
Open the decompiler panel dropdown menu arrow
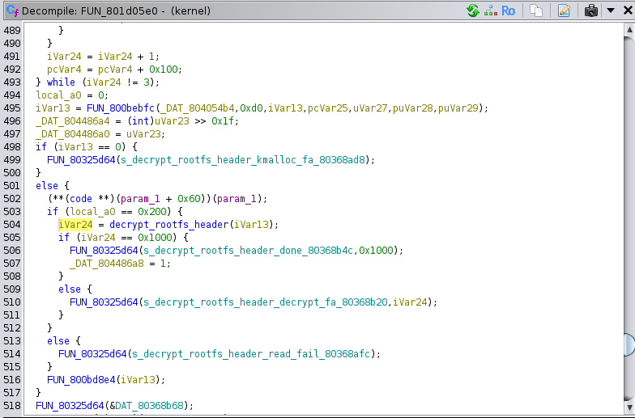pyautogui.click(x=611, y=11)
